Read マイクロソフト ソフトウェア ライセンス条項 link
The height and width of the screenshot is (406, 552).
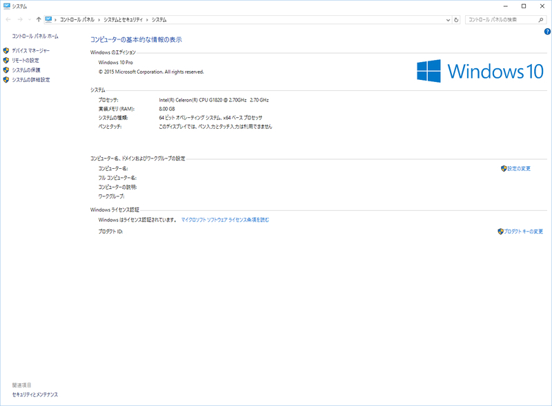(x=225, y=220)
